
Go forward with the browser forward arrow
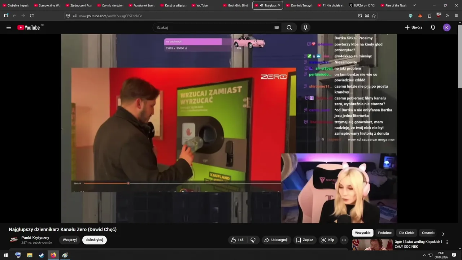click(x=23, y=16)
